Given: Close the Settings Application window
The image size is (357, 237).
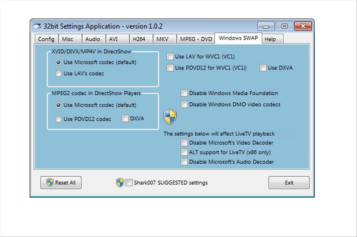Looking at the screenshot, I should coord(303,26).
